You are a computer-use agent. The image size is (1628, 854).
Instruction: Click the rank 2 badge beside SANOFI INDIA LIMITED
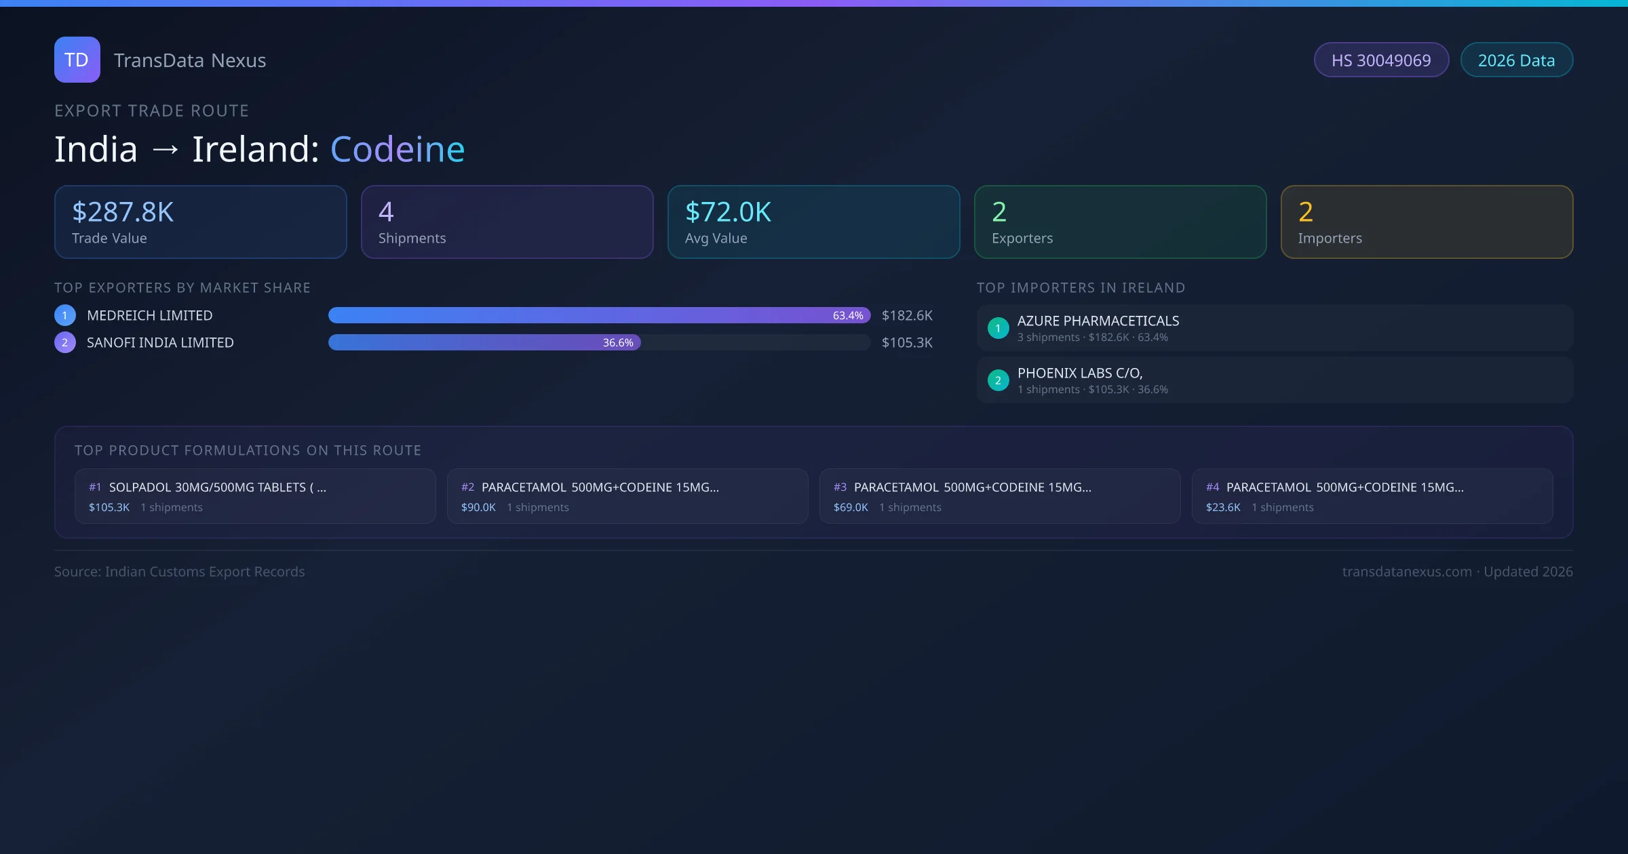tap(65, 342)
